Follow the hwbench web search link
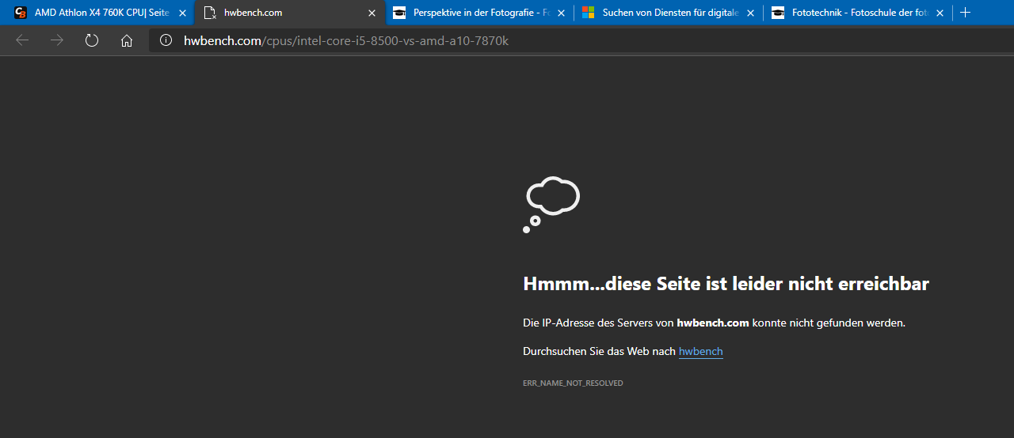Screen dimensions: 1014x438 pos(701,351)
